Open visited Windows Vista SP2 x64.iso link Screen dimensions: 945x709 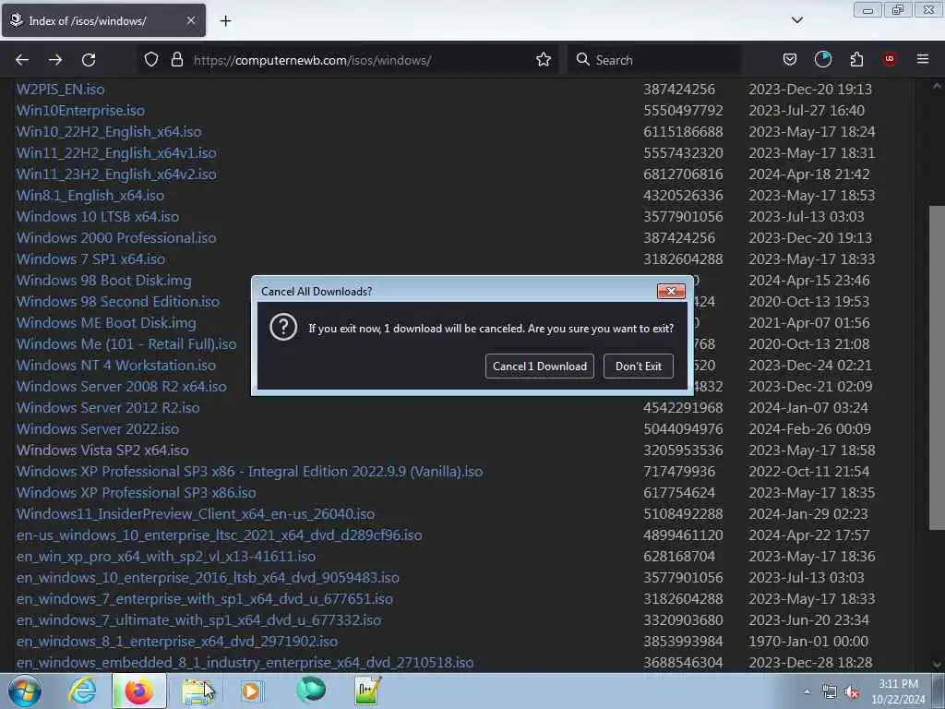102,451
